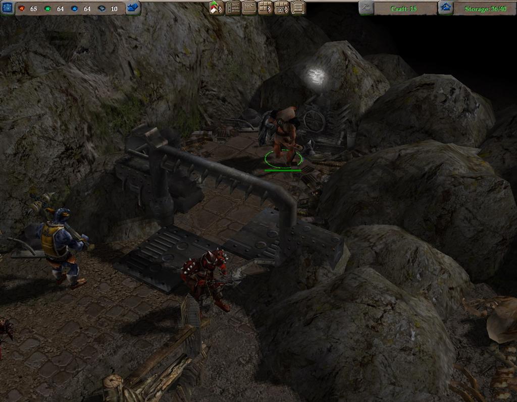Click the red gem count 65

34,9
